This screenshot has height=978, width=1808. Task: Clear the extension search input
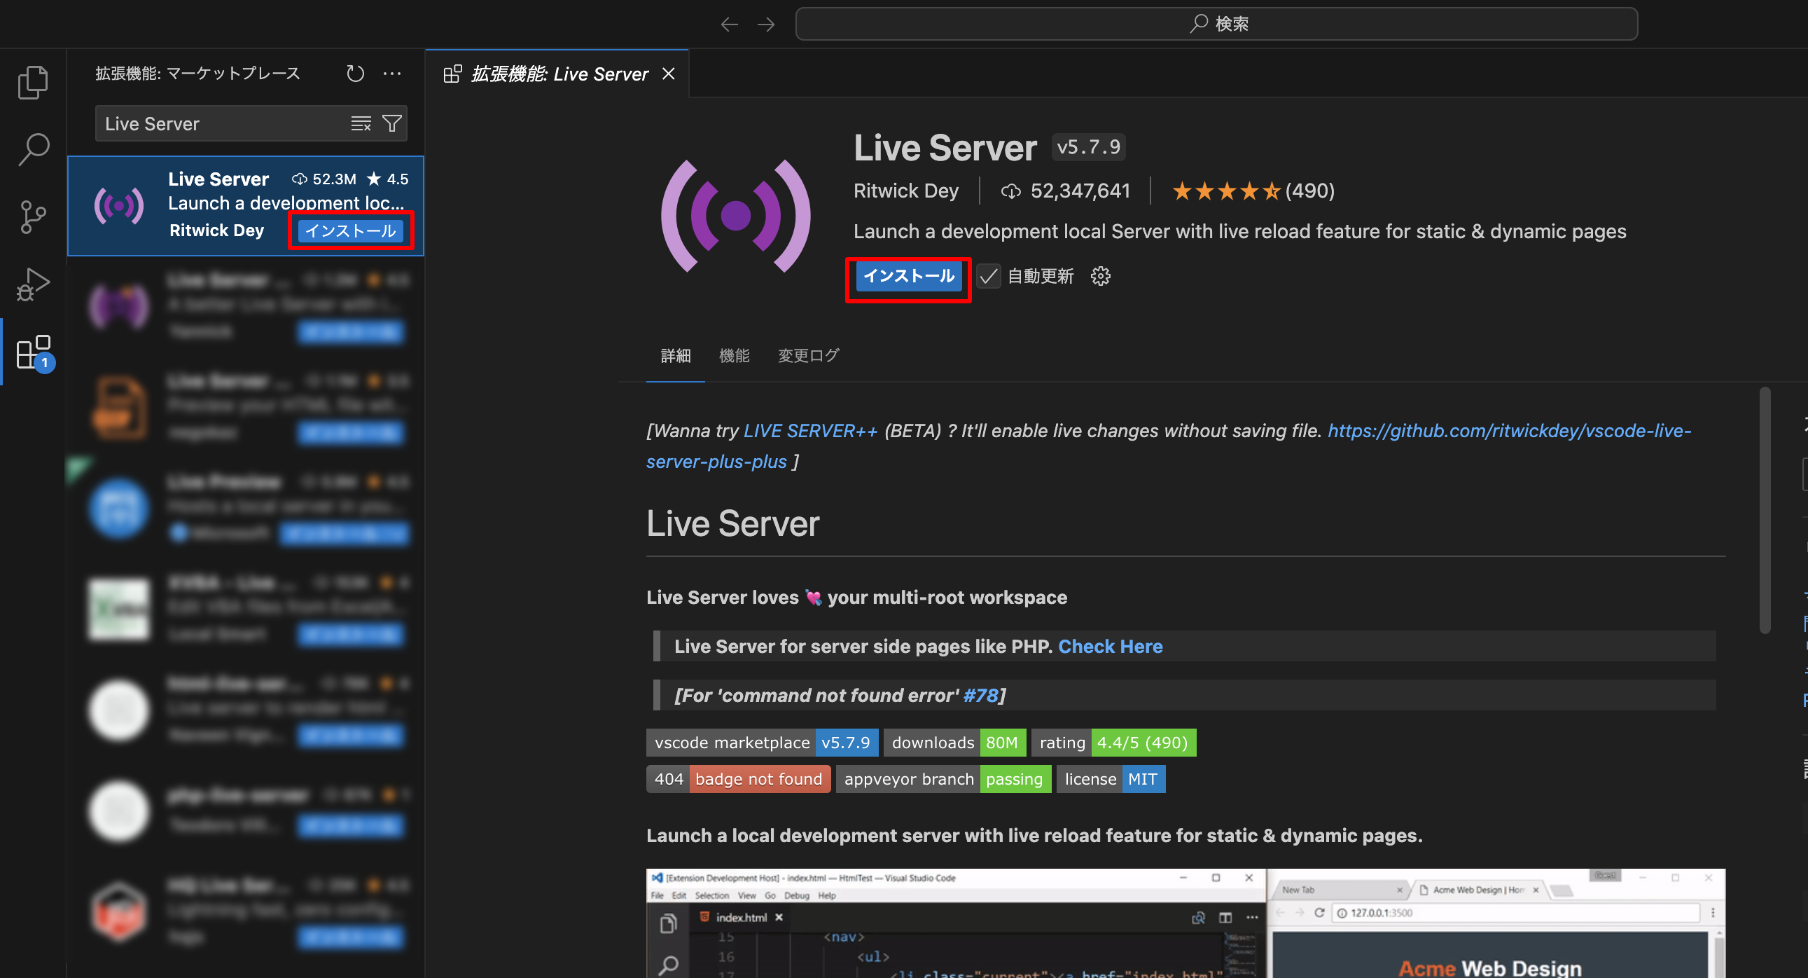361,123
